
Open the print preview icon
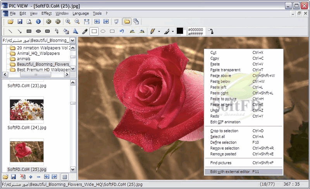tap(29, 22)
